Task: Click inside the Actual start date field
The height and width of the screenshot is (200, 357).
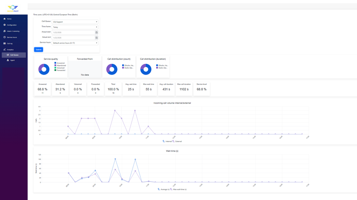Action: click(x=73, y=32)
